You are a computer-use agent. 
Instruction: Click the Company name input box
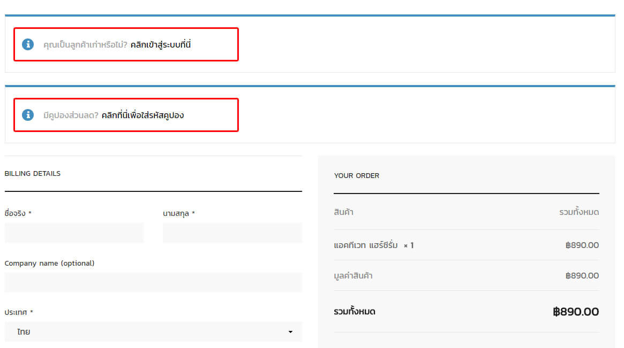[x=153, y=282]
